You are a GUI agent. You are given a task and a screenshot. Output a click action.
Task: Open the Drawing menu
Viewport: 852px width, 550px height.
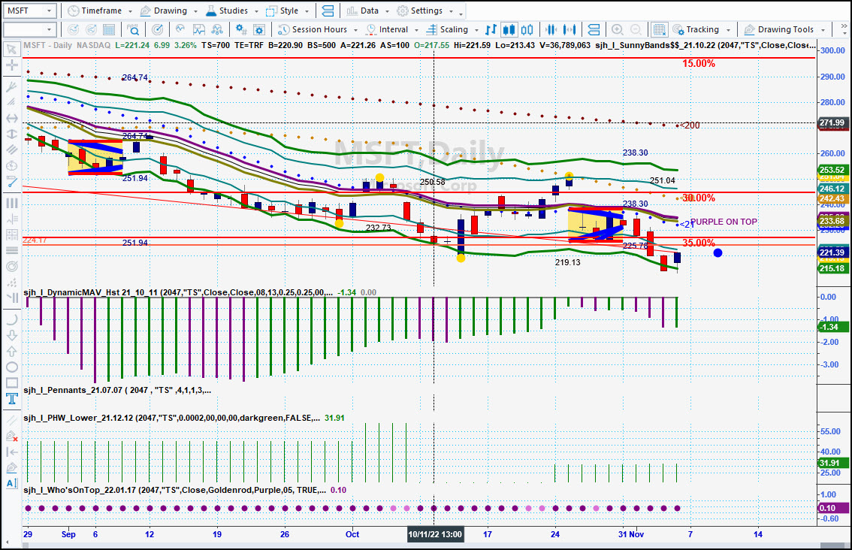click(168, 11)
